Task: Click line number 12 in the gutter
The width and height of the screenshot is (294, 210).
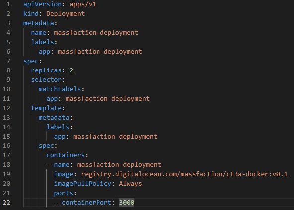Action: [x=6, y=108]
